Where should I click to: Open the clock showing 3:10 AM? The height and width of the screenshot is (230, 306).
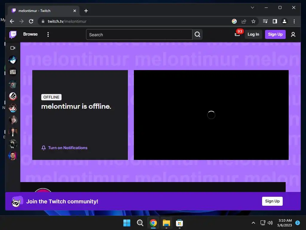(284, 223)
